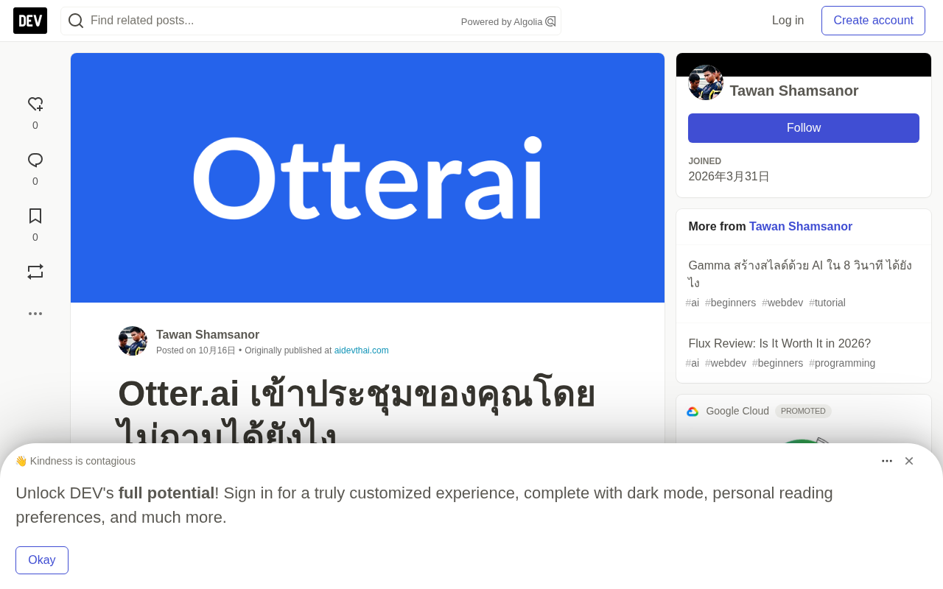
Task: Open the Flux Review article
Action: pyautogui.click(x=779, y=344)
